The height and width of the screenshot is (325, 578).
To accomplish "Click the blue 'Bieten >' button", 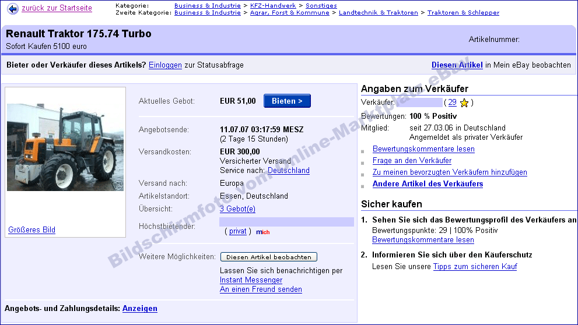I will coord(287,101).
